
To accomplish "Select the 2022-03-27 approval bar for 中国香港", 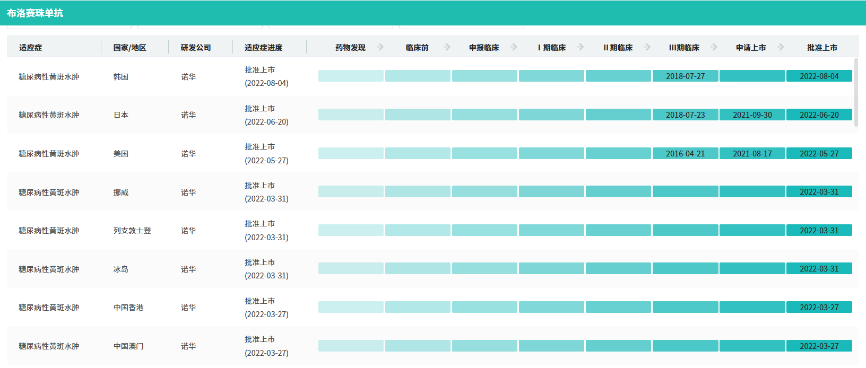I will coord(819,308).
